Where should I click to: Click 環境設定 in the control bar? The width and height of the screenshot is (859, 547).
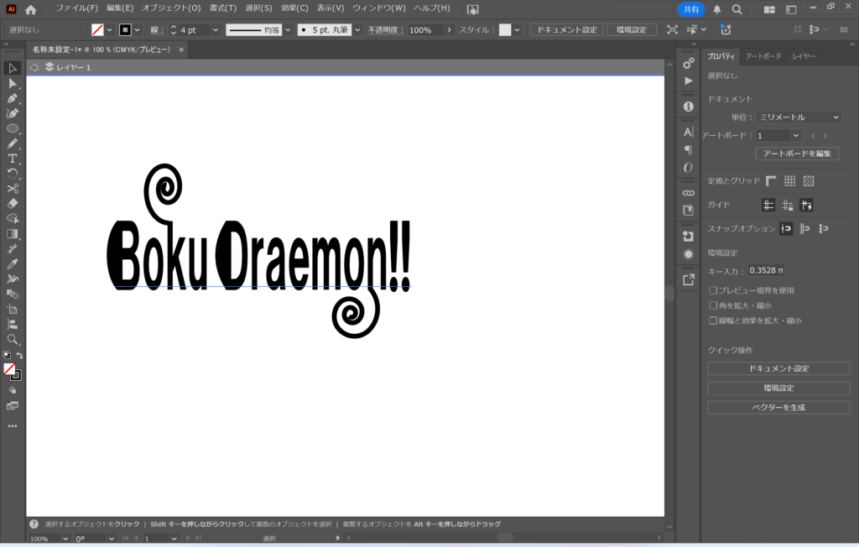(632, 30)
